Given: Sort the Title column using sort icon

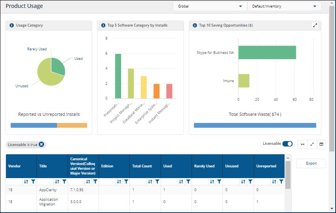Looking at the screenshot, I should 57,182.
